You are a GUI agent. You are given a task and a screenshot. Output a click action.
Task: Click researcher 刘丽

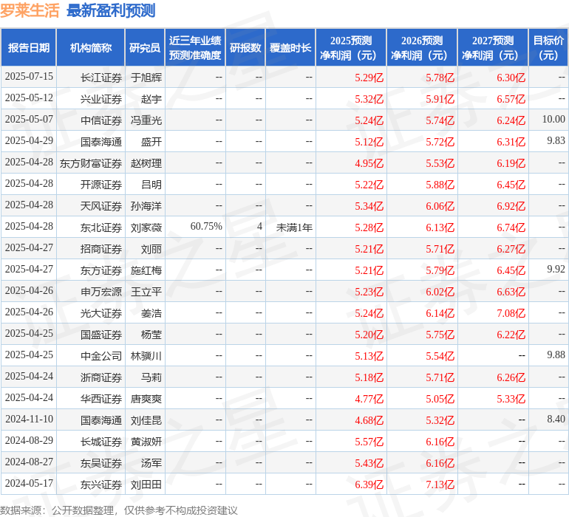click(151, 249)
